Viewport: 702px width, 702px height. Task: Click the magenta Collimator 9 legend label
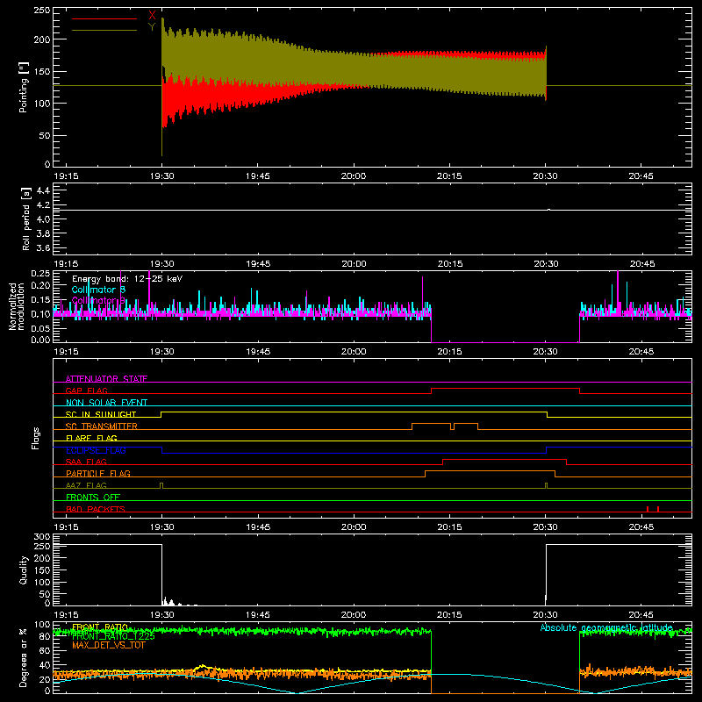tap(98, 300)
